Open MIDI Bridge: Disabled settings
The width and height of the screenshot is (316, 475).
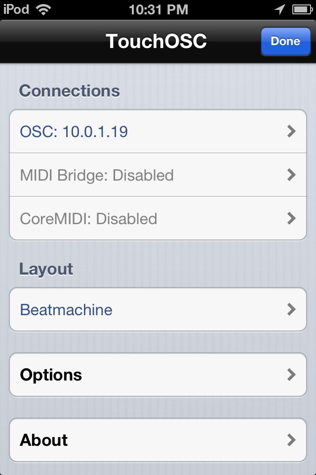coord(97,175)
